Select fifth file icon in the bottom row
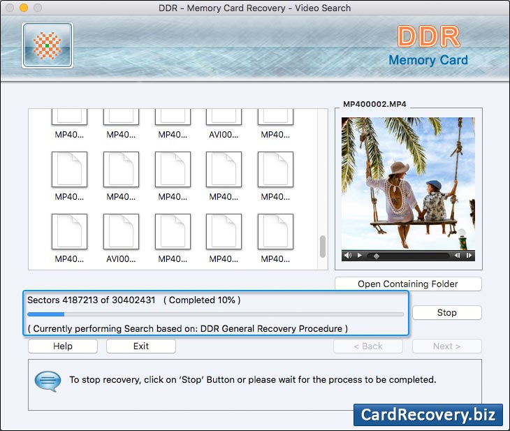 tap(275, 232)
